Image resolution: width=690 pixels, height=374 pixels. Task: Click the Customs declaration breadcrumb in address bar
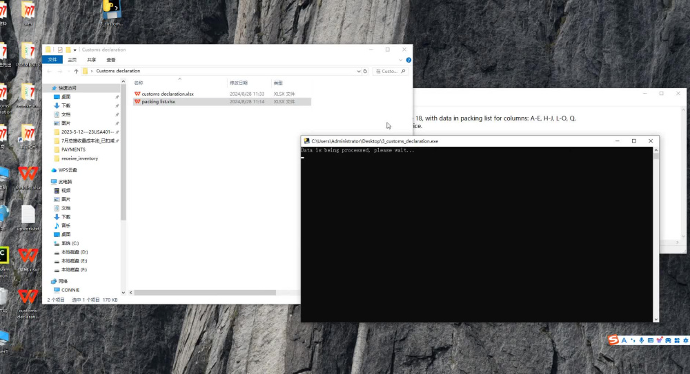(x=118, y=71)
